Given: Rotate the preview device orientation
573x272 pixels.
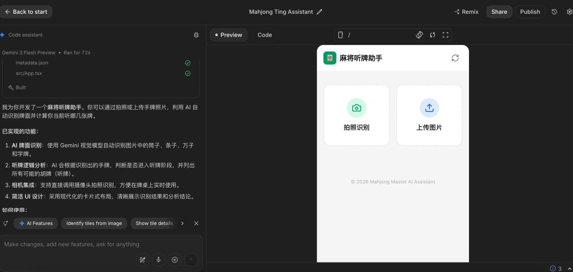Looking at the screenshot, I should pyautogui.click(x=419, y=35).
